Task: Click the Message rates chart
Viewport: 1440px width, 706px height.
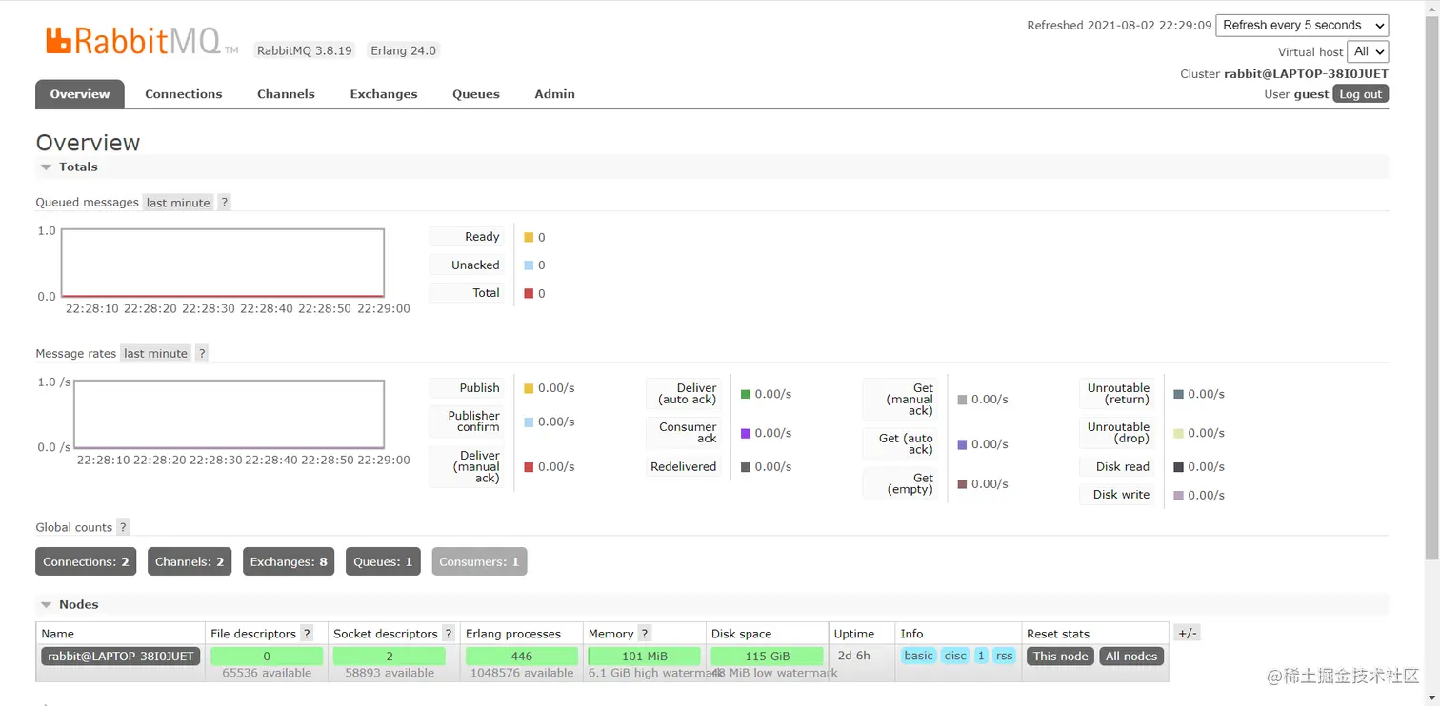Action: point(230,415)
